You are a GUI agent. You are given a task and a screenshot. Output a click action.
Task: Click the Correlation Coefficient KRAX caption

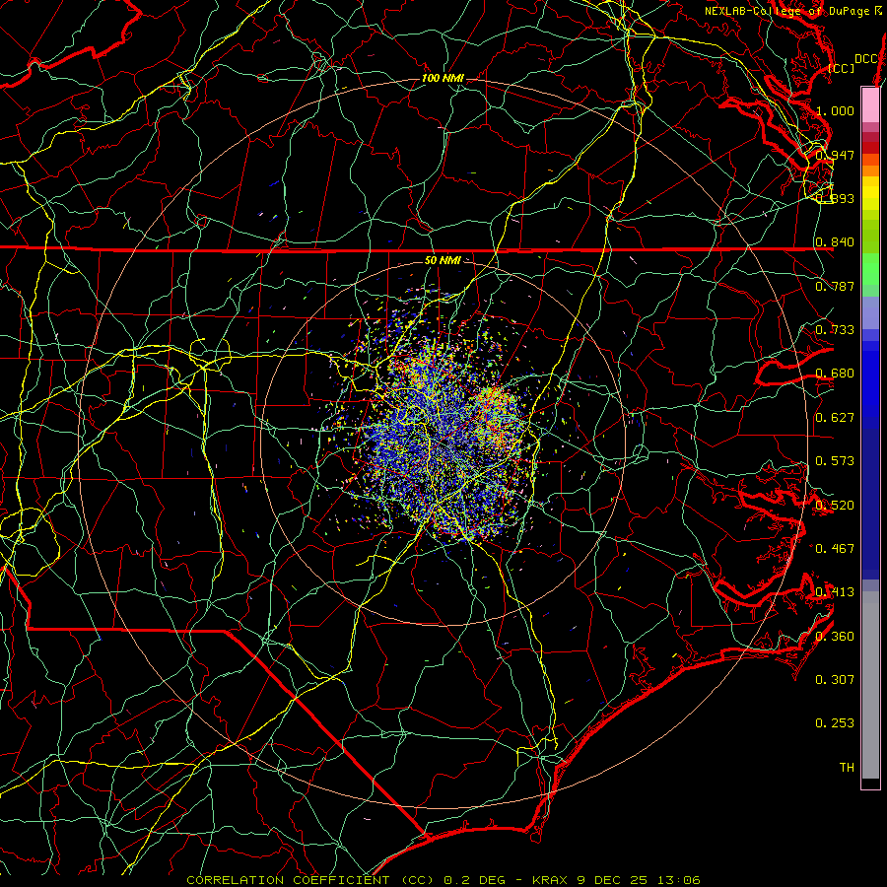coord(443,880)
